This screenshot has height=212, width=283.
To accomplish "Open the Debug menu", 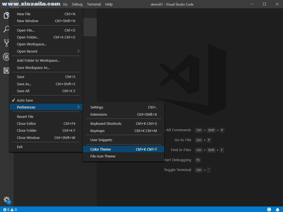I will 77,4.
